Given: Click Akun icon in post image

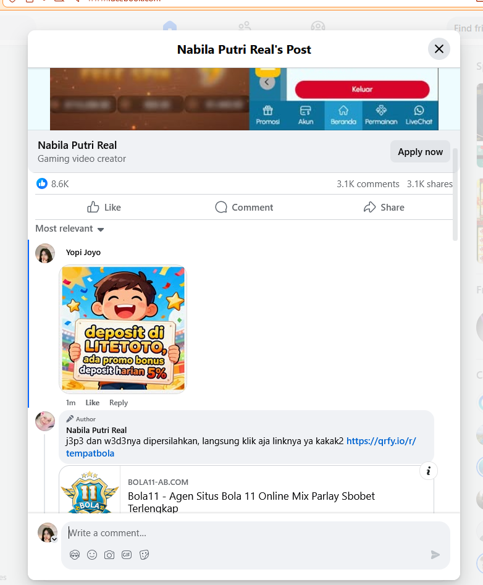Looking at the screenshot, I should click(x=306, y=116).
